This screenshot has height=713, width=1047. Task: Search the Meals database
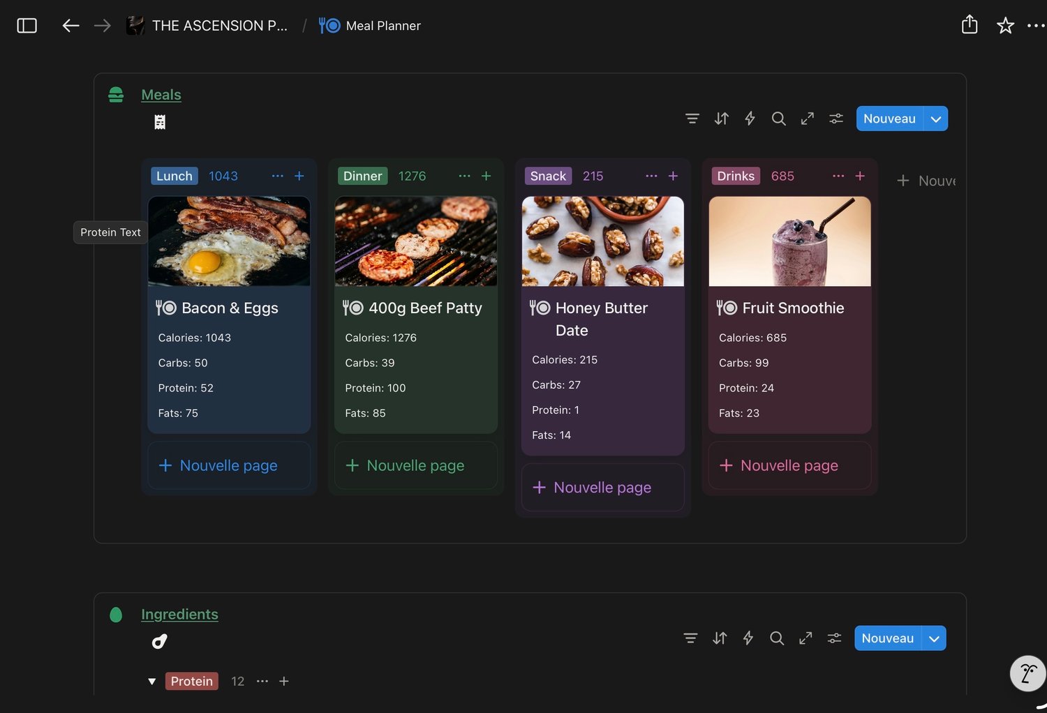point(779,119)
